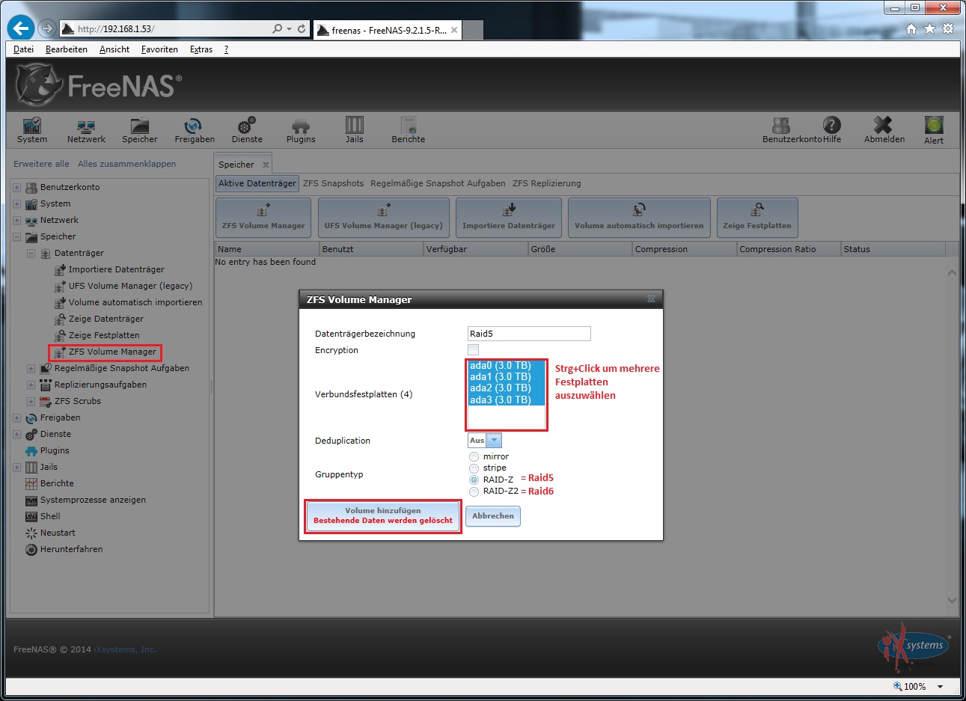Open the Hilfe toolbar icon
Image resolution: width=966 pixels, height=701 pixels.
coord(832,129)
